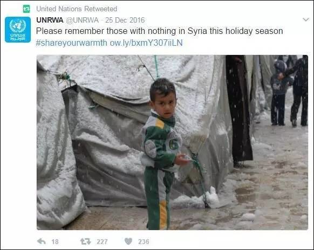
Task: Follow the #shareyourwarmth hashtag
Action: (72, 43)
